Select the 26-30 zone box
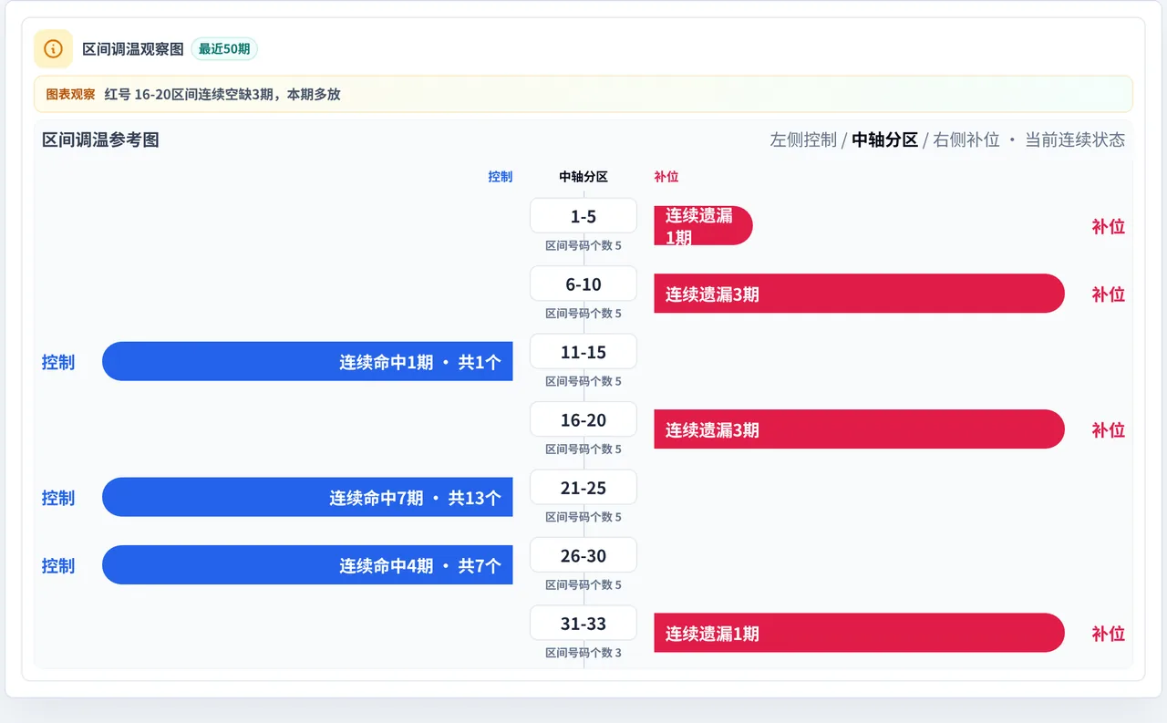Viewport: 1167px width, 723px height. (x=583, y=555)
